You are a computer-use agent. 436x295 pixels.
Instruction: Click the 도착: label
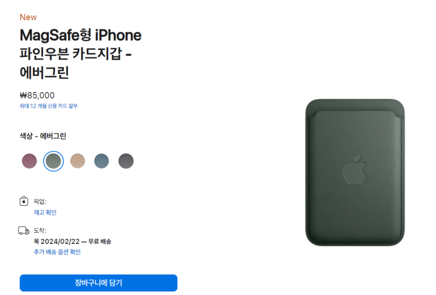point(40,230)
